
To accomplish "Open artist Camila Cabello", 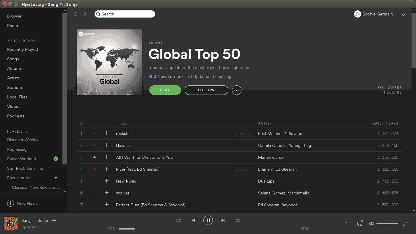I will pos(272,145).
